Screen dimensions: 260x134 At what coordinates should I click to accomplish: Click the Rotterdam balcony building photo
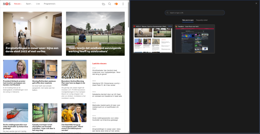tap(45, 69)
